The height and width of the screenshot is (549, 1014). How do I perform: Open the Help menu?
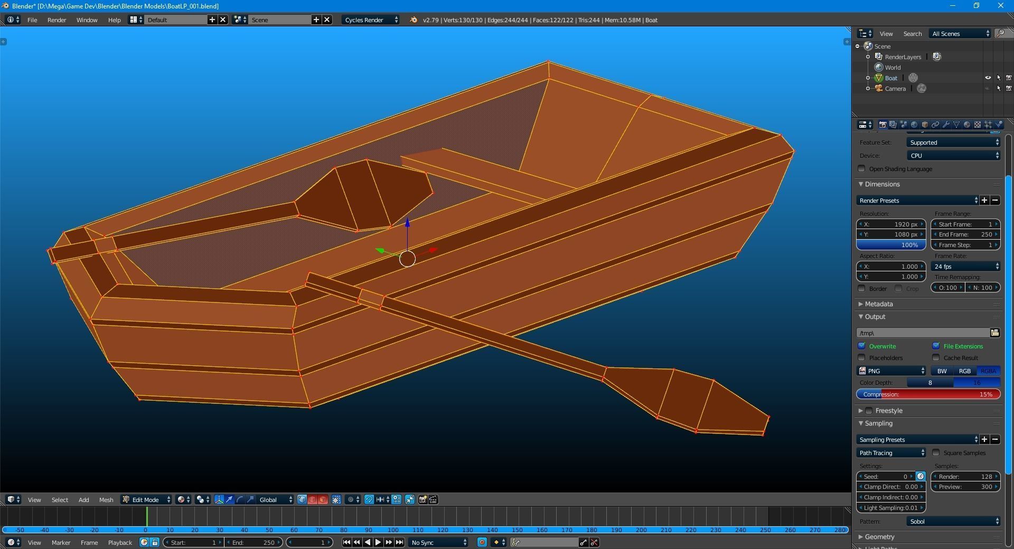point(114,20)
